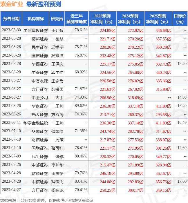Click accuracy value 89.62%
Viewport: 188px width, 203px height.
(x=81, y=106)
